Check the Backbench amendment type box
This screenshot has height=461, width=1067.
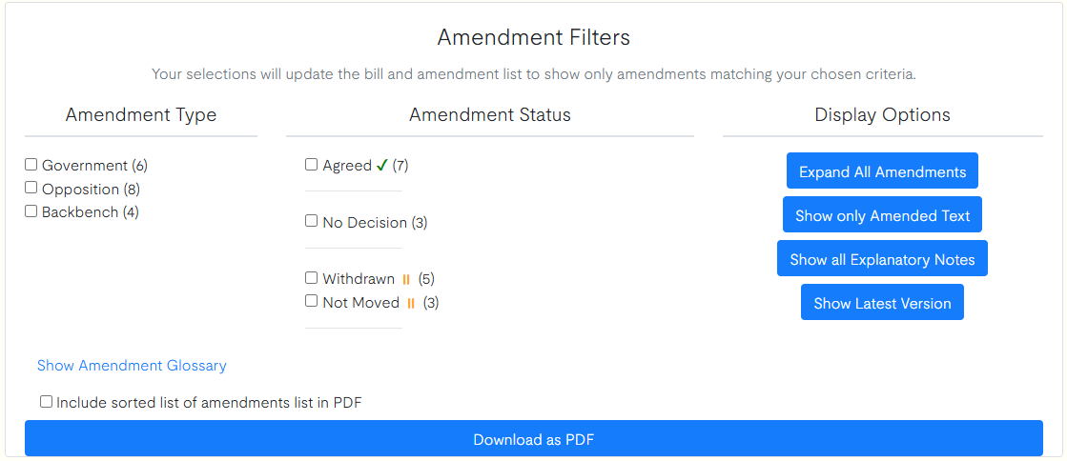pos(31,211)
